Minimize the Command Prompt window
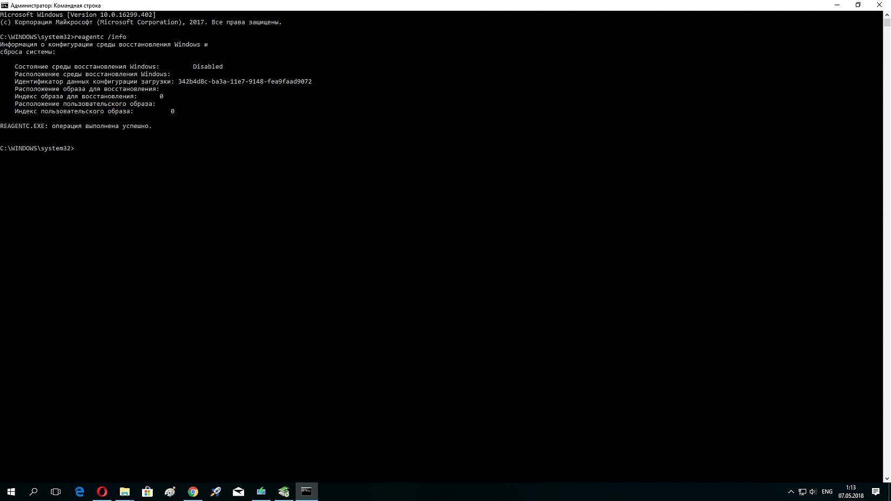Image resolution: width=891 pixels, height=501 pixels. pyautogui.click(x=837, y=5)
